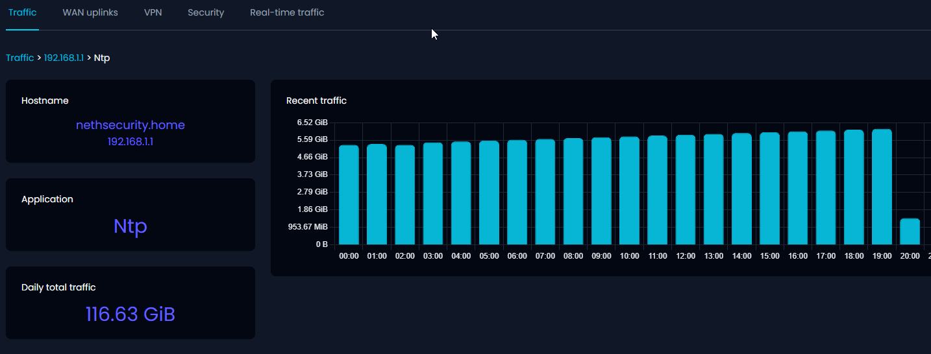Viewport: 931px width, 354px height.
Task: Select the 20:00 short traffic bar
Action: pos(910,231)
